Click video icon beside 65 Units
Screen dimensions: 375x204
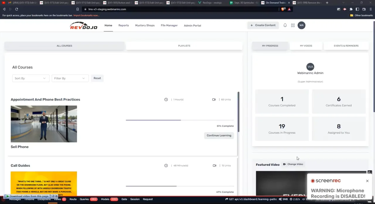(x=214, y=99)
